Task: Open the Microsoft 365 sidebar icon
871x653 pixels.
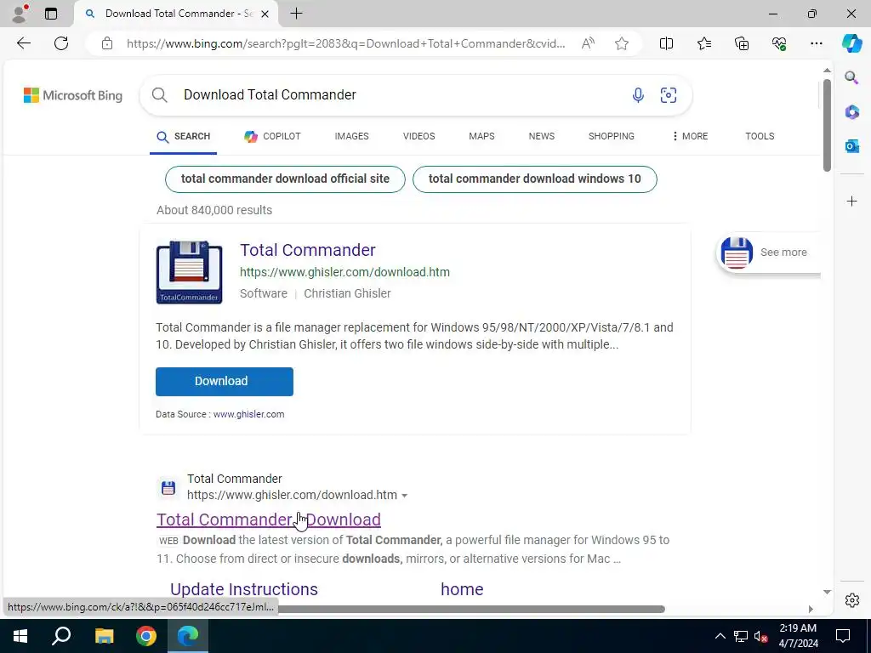Action: 851,111
